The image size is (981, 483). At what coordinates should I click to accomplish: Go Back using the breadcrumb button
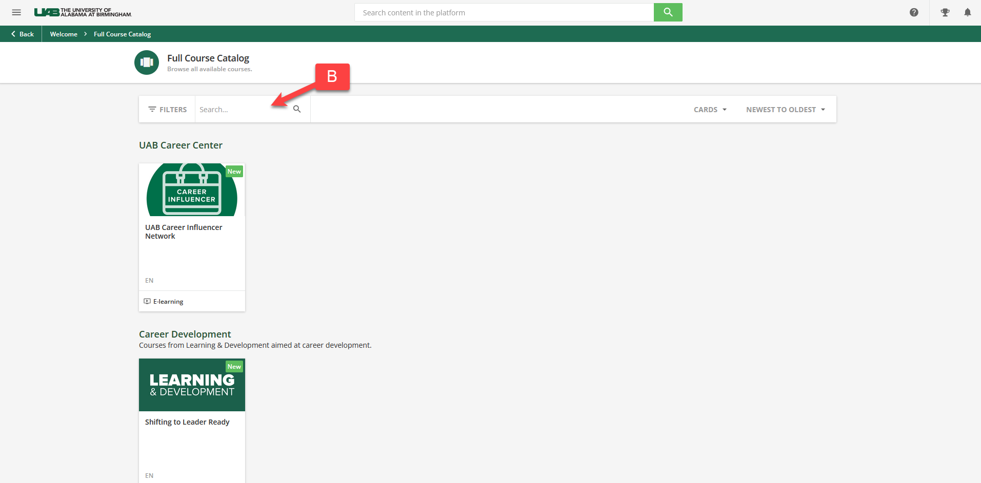tap(22, 34)
